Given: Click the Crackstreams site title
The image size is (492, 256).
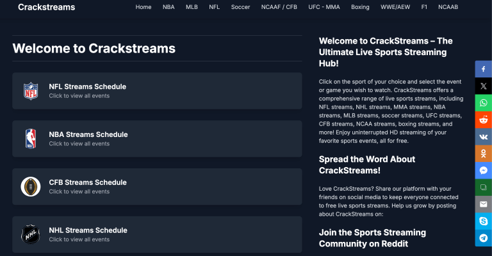Looking at the screenshot, I should 46,8.
